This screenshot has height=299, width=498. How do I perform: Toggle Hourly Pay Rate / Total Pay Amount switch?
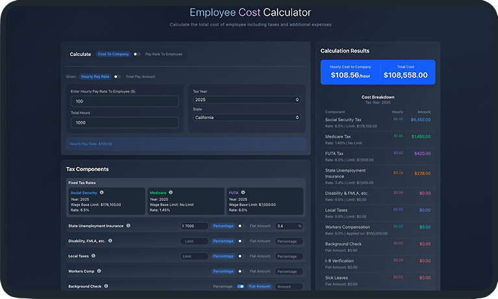pos(117,77)
